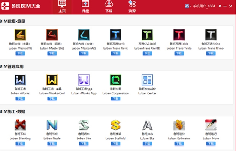
Task: Select the LubanTrans Civil3D icon
Action: tap(147, 35)
